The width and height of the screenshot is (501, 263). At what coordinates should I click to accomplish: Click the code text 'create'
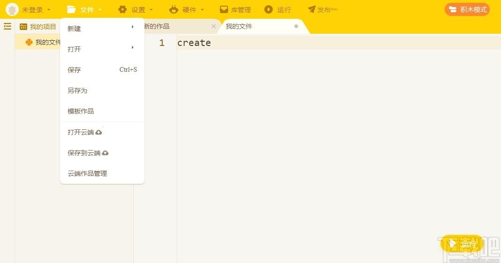(194, 43)
